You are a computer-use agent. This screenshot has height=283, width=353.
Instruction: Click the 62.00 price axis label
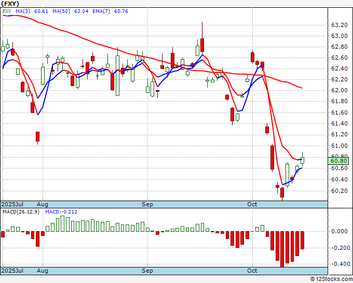click(x=340, y=90)
